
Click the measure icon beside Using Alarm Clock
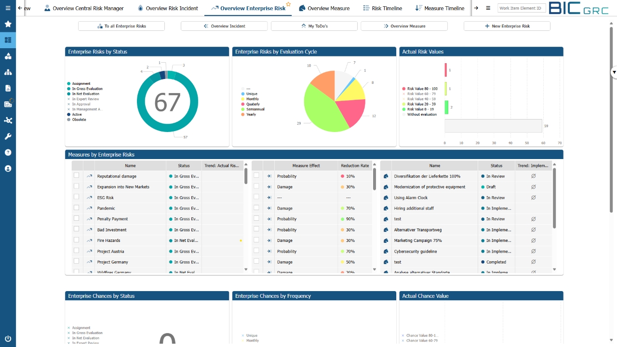(386, 198)
